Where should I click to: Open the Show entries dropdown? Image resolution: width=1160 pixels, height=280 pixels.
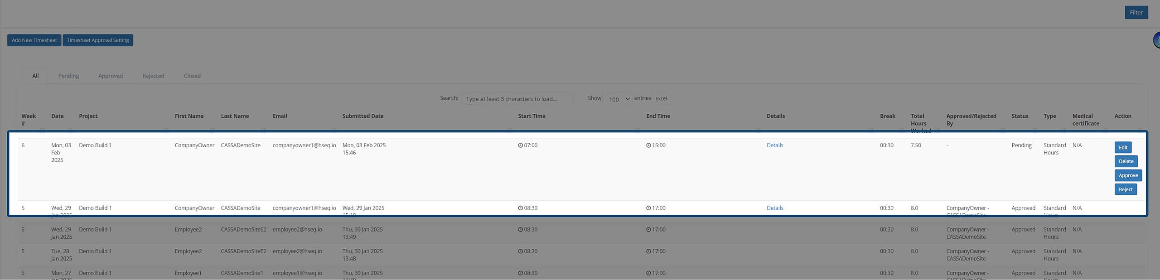point(618,99)
